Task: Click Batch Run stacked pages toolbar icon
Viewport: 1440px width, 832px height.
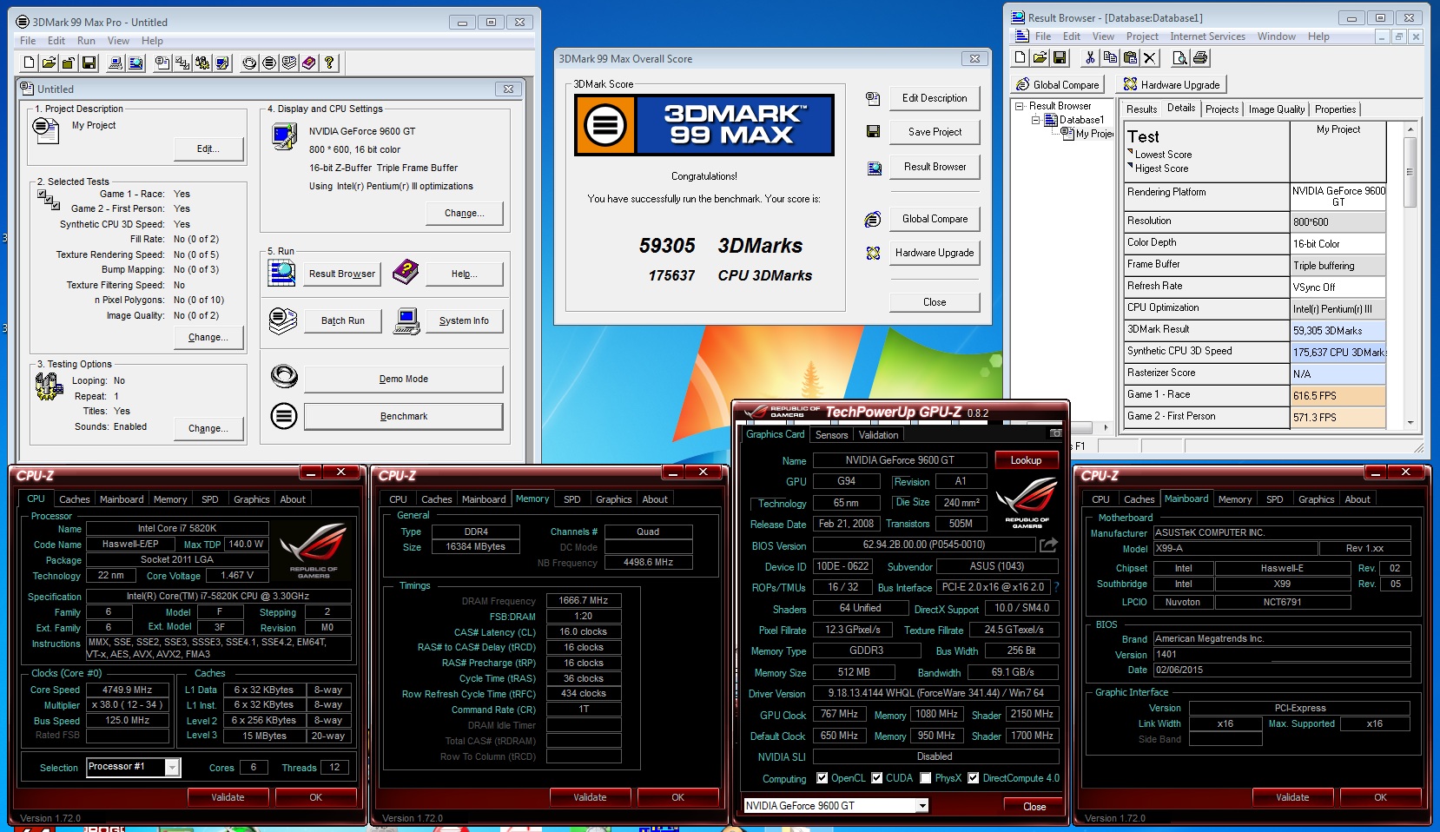Action: (x=289, y=63)
